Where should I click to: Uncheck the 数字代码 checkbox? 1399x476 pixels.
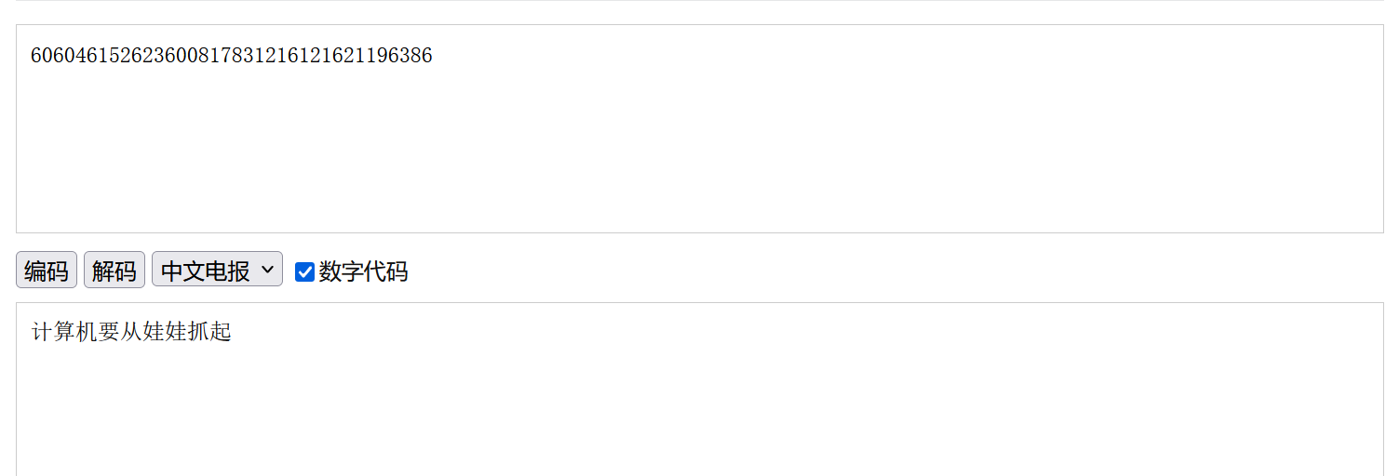pyautogui.click(x=304, y=271)
